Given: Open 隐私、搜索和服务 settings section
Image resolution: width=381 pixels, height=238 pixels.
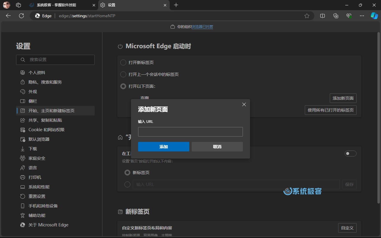Looking at the screenshot, I should click(55, 82).
